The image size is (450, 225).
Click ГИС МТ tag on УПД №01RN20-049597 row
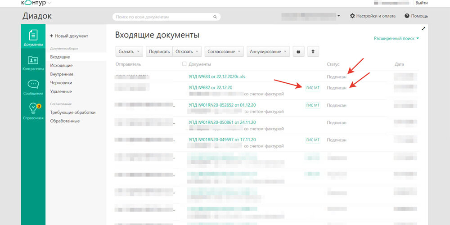tap(313, 140)
